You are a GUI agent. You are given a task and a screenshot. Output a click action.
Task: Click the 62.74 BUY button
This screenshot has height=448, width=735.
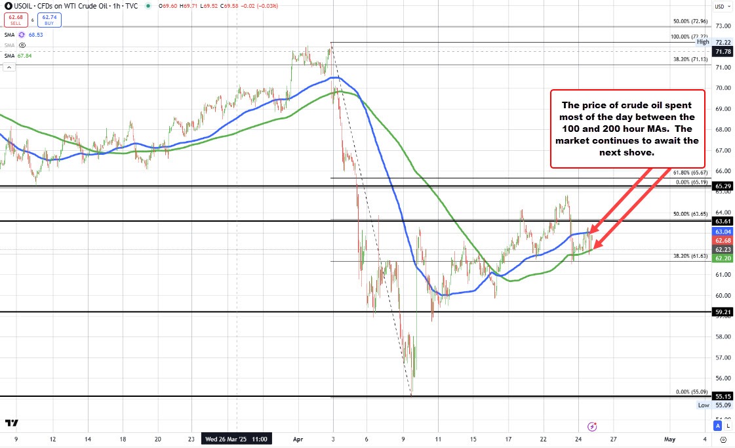(x=49, y=20)
